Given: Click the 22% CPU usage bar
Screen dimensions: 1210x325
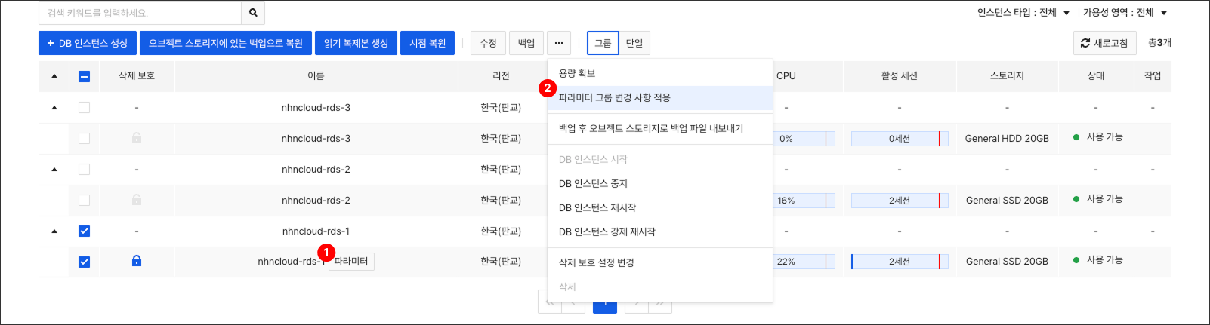Looking at the screenshot, I should [805, 262].
